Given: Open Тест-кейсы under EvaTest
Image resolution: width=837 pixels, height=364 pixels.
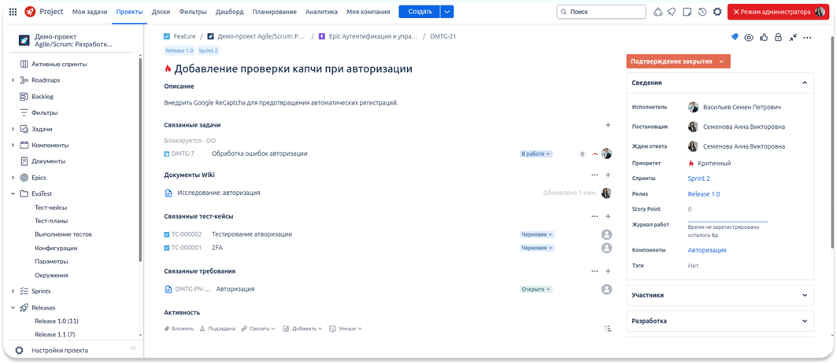Looking at the screenshot, I should point(51,208).
